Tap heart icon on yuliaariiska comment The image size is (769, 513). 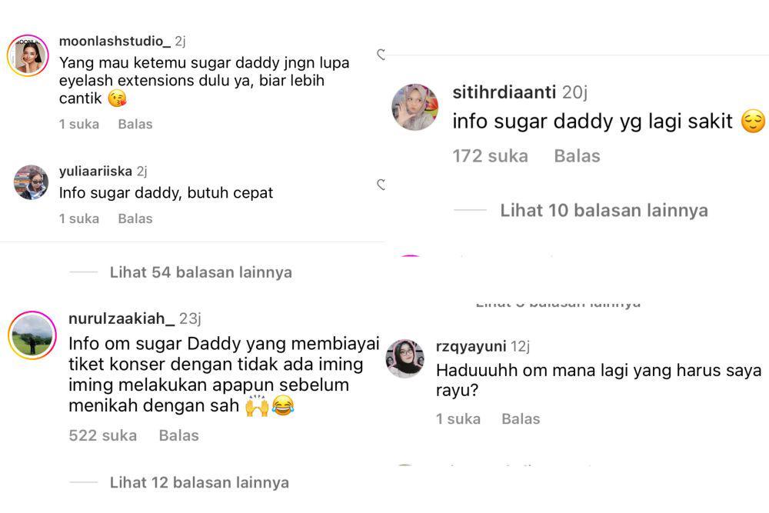click(x=381, y=185)
